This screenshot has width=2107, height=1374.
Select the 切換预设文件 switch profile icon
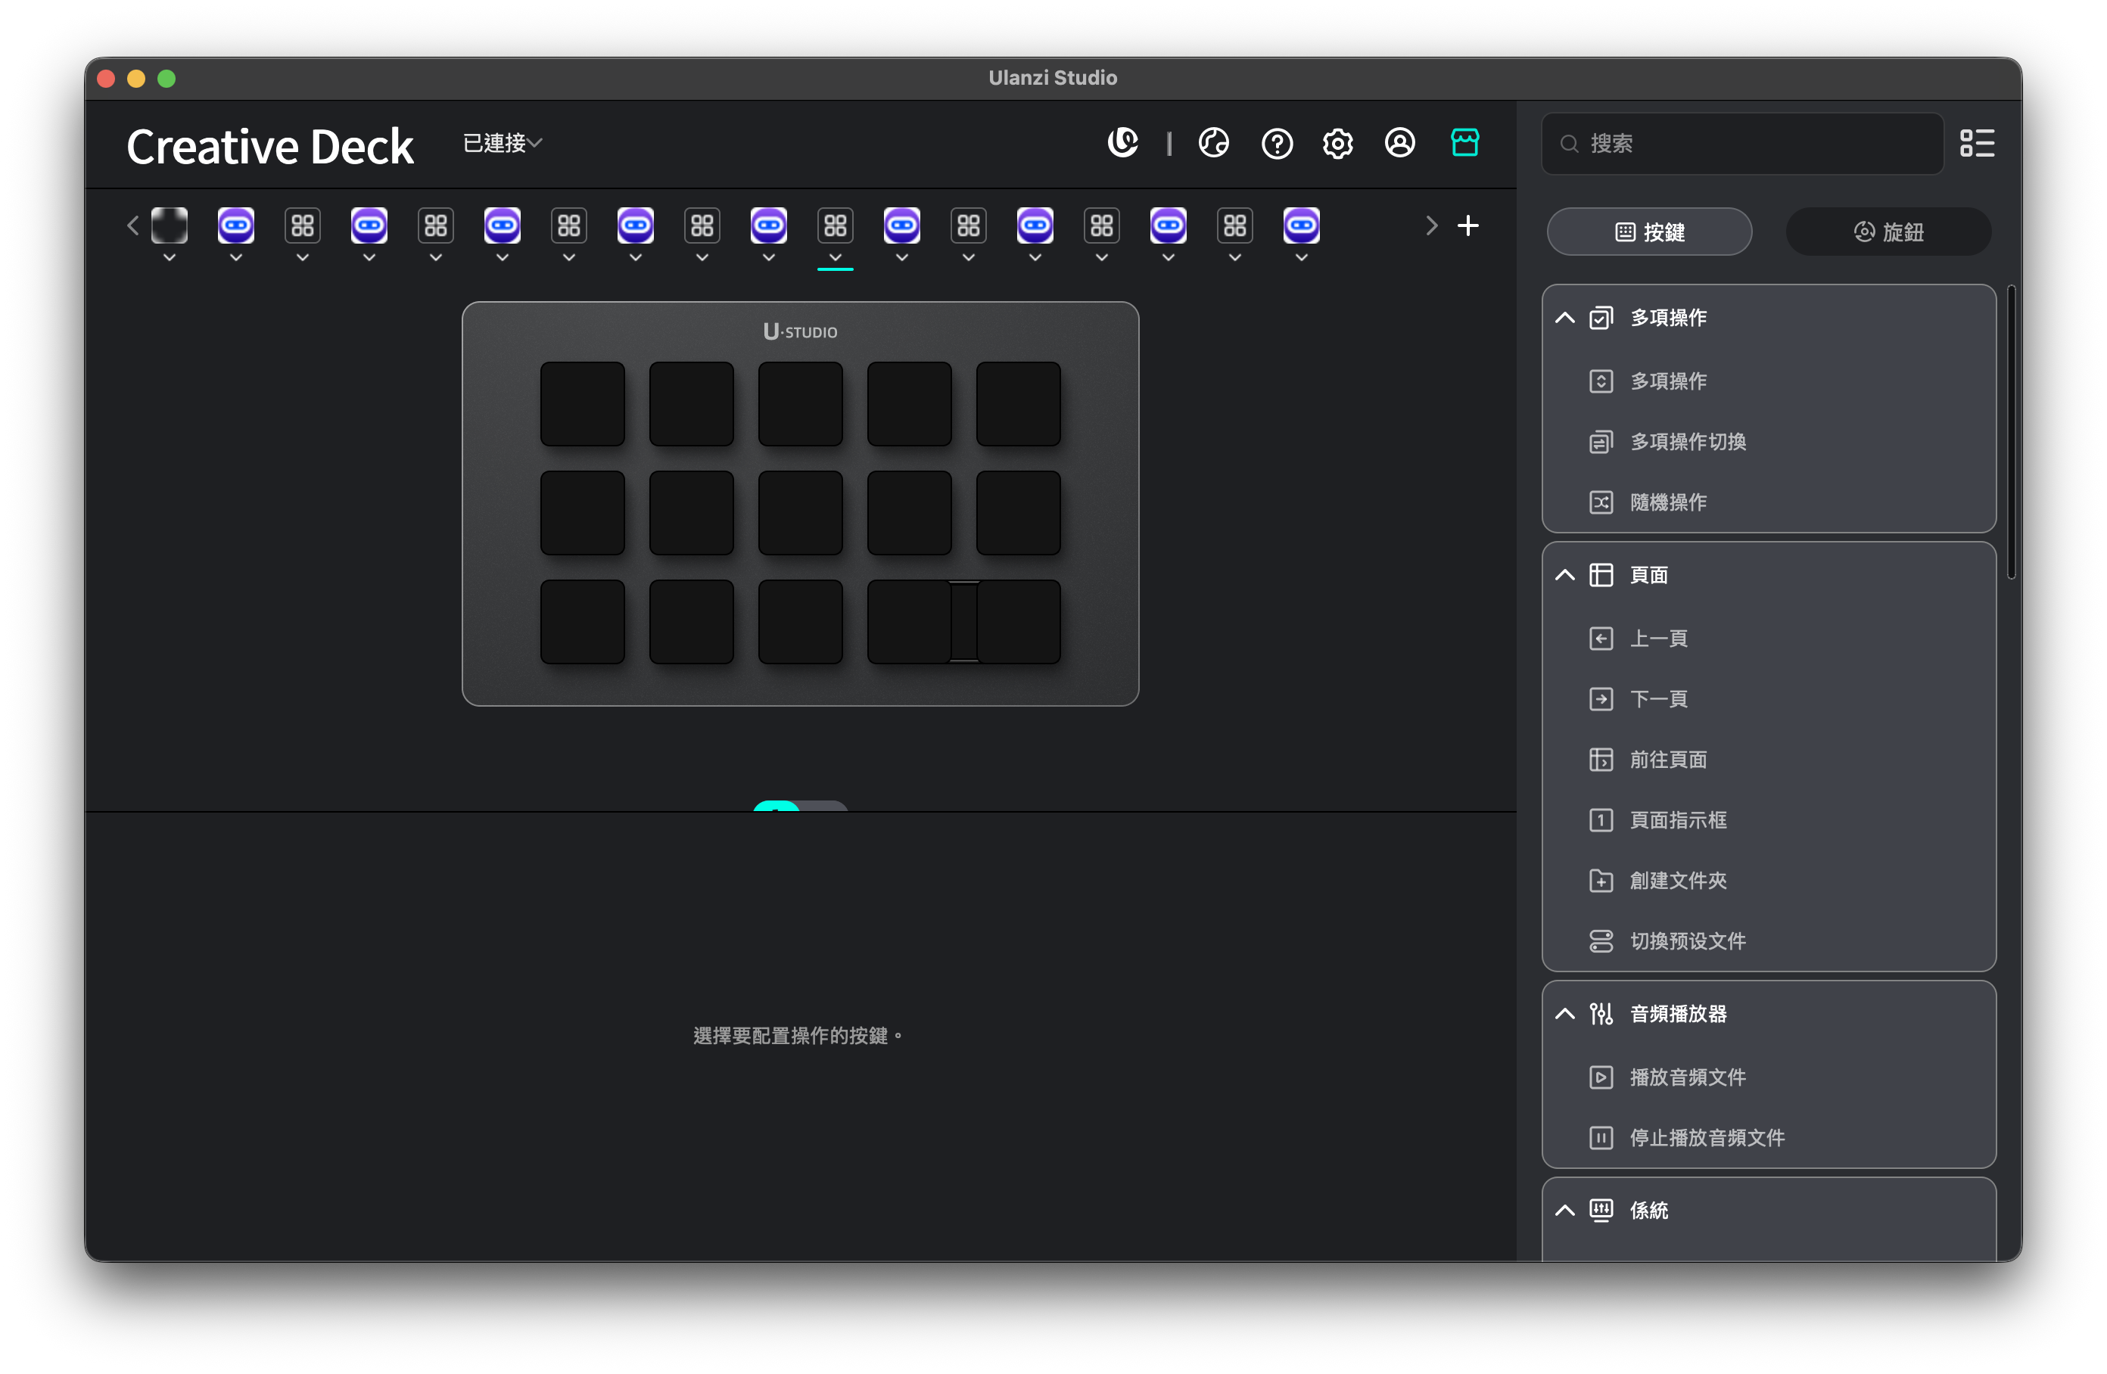[x=1600, y=941]
